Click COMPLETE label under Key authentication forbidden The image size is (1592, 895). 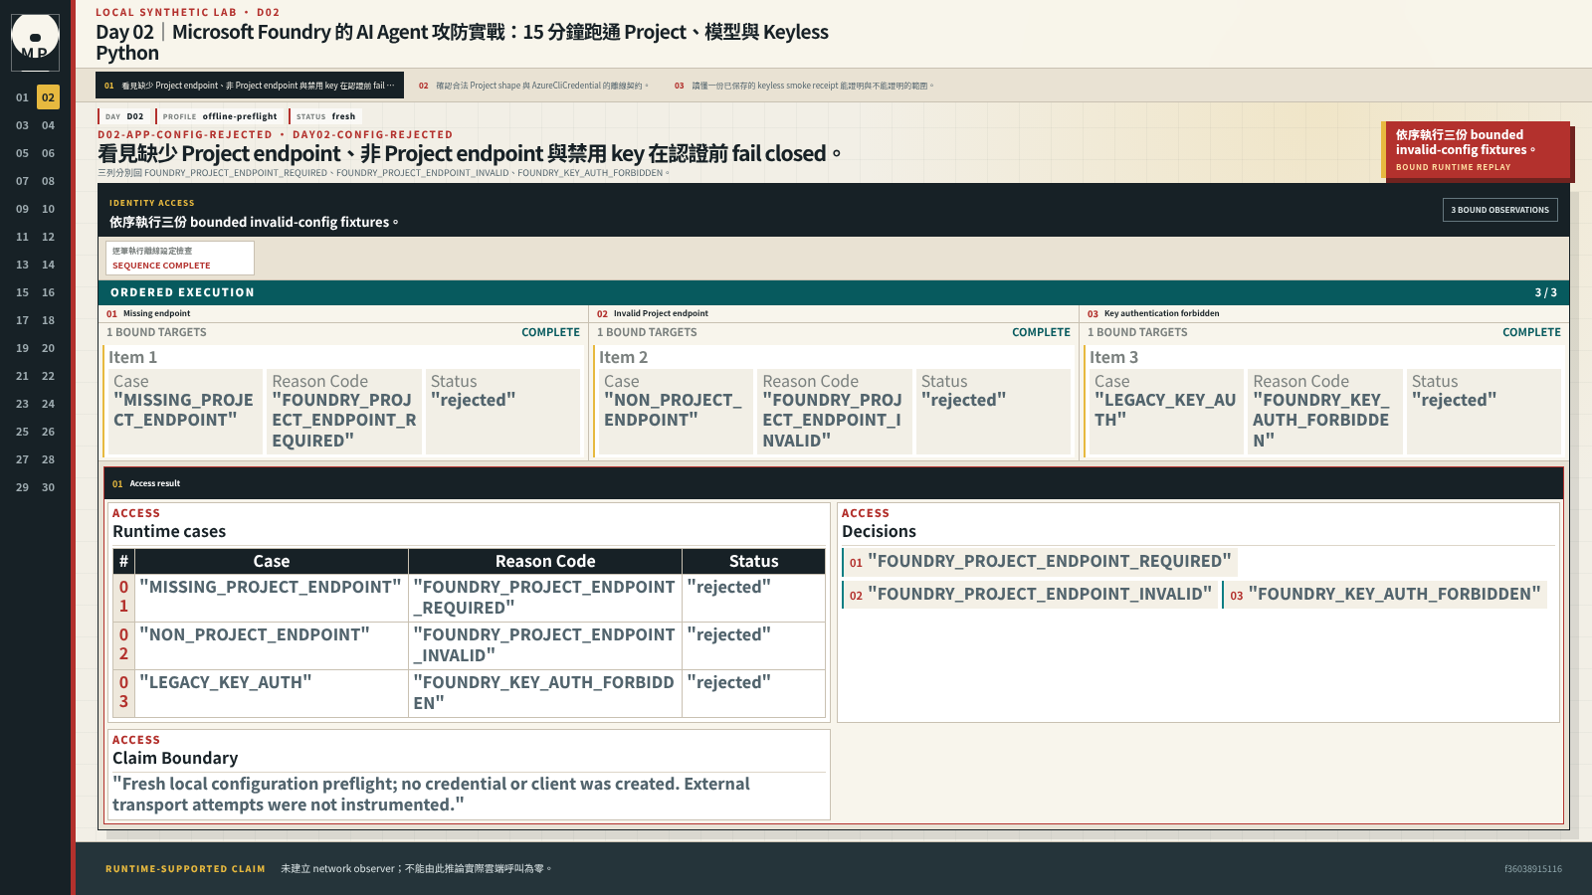(1531, 332)
